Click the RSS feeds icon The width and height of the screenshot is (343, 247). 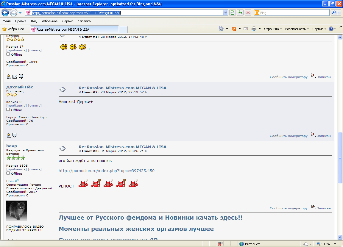click(234, 29)
